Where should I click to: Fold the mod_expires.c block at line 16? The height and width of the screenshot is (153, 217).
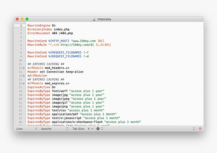click(24, 83)
